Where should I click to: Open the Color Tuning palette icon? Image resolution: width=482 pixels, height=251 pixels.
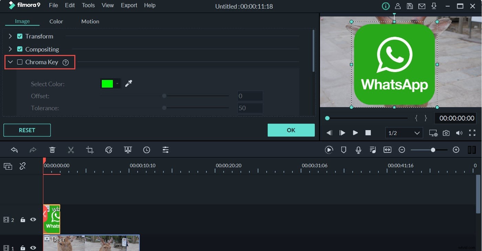[109, 150]
